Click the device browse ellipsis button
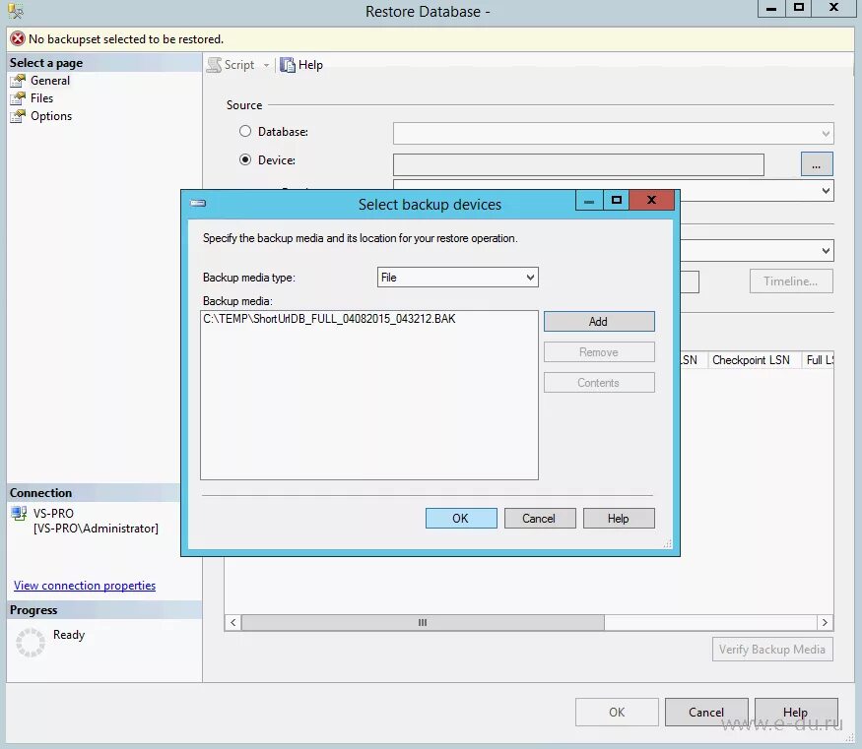862x749 pixels. pyautogui.click(x=817, y=164)
